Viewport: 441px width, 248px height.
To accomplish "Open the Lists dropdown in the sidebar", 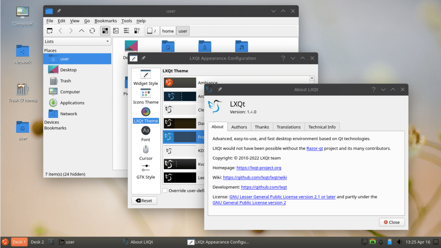I will pyautogui.click(x=77, y=41).
